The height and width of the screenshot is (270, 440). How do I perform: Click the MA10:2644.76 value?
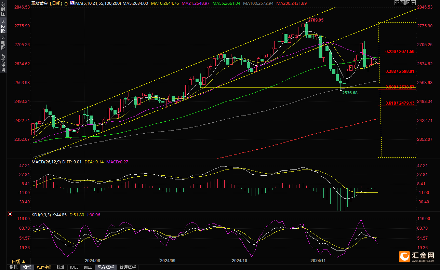click(164, 3)
